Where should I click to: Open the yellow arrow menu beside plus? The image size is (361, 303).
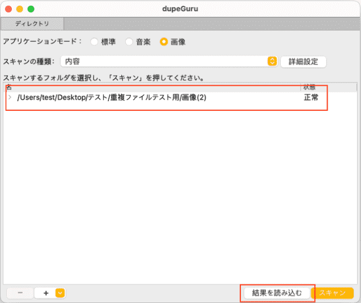[x=60, y=293]
